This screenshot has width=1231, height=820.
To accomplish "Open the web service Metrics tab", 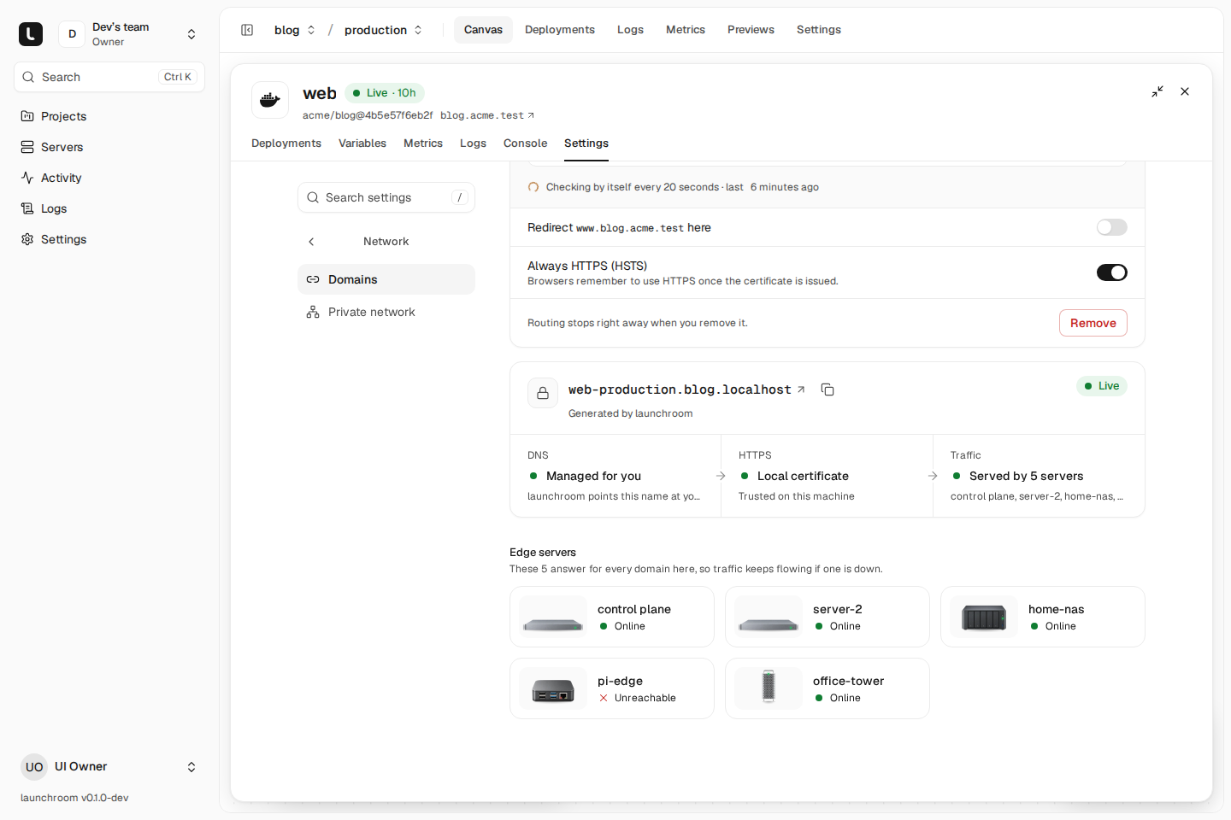I will point(423,143).
